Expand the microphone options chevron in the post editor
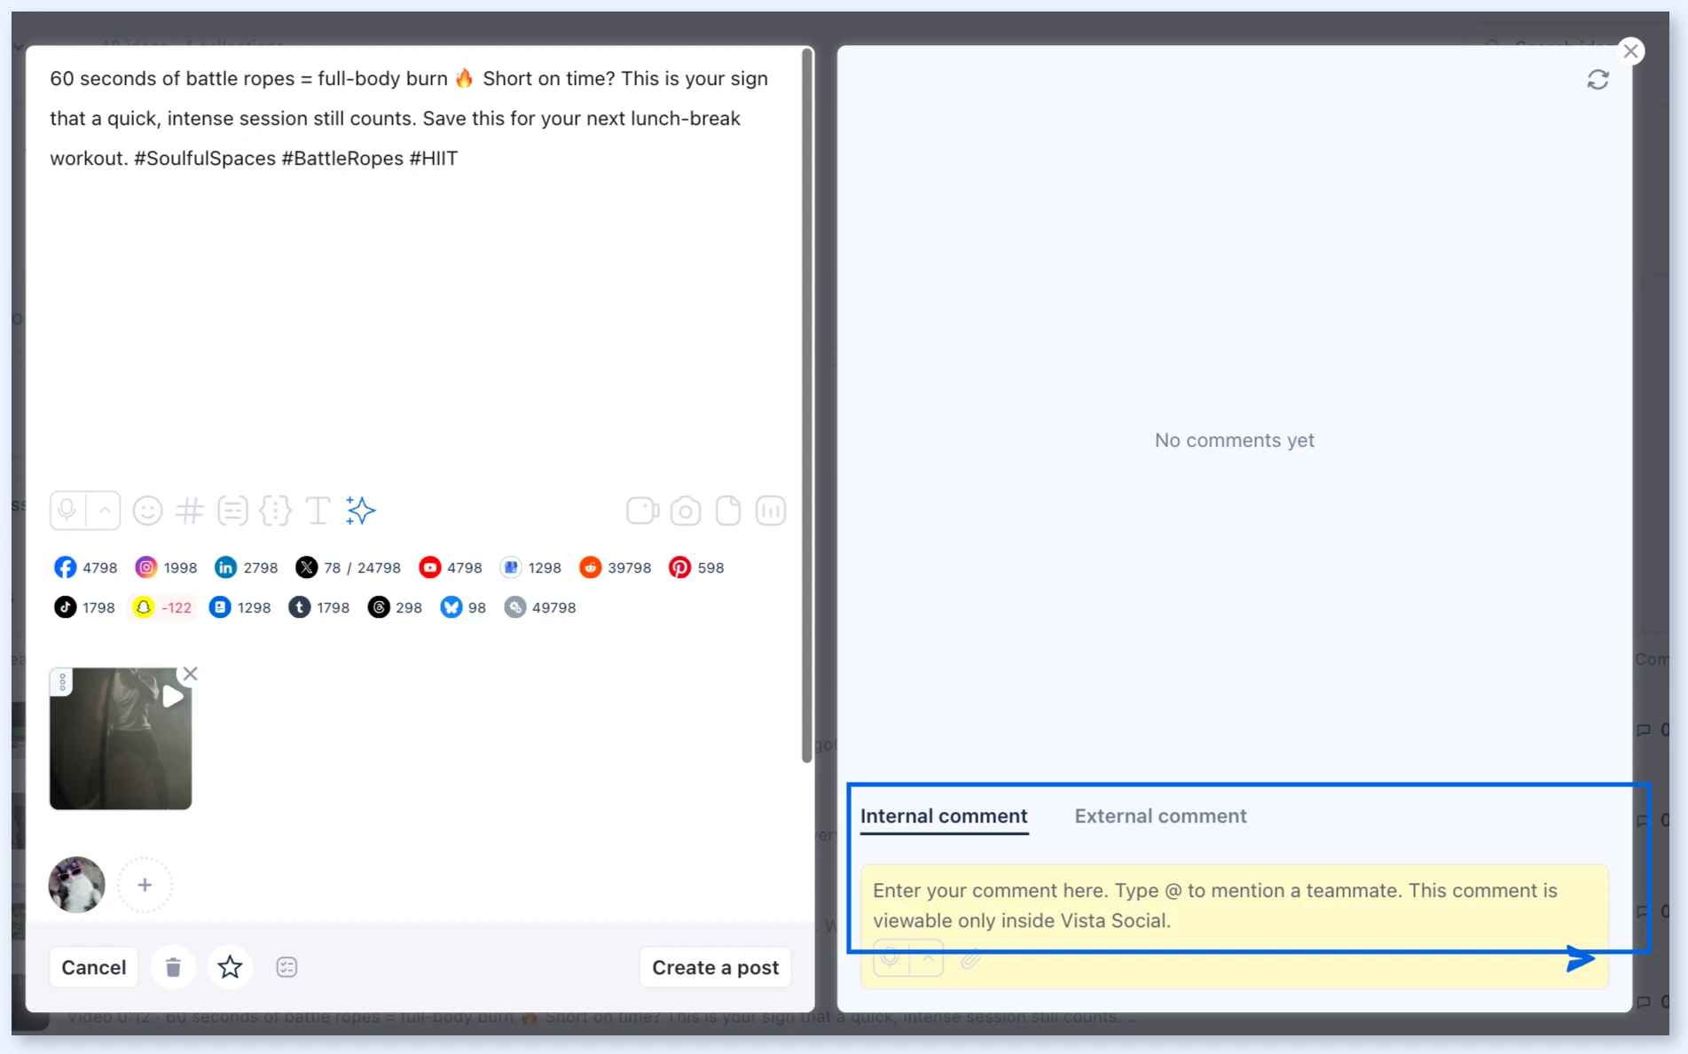1688x1054 pixels. (x=104, y=511)
